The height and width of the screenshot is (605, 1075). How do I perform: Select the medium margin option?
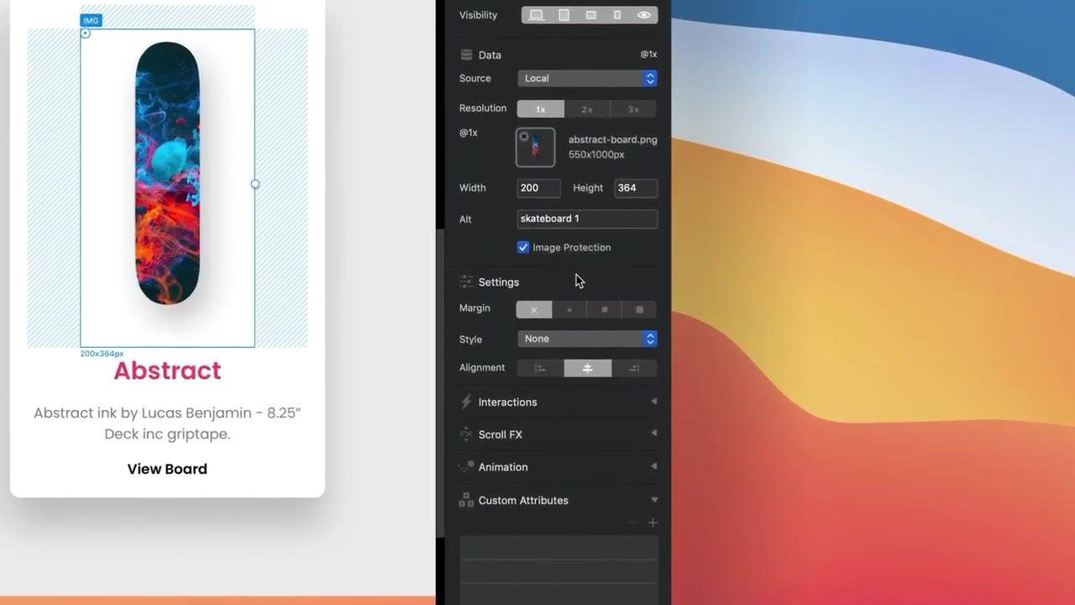click(x=604, y=309)
